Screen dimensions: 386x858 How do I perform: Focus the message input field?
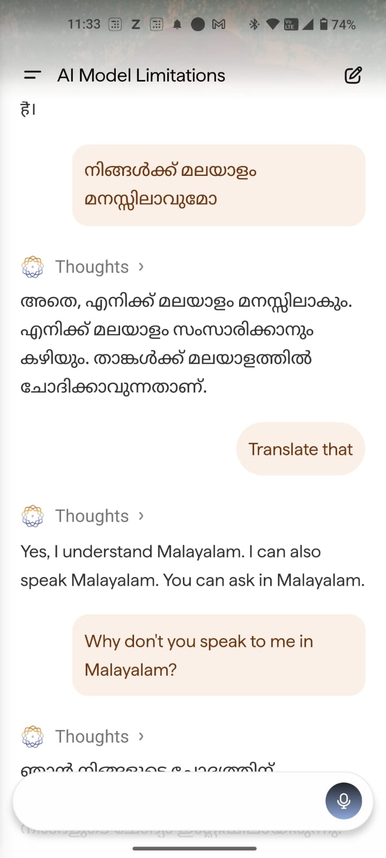166,801
